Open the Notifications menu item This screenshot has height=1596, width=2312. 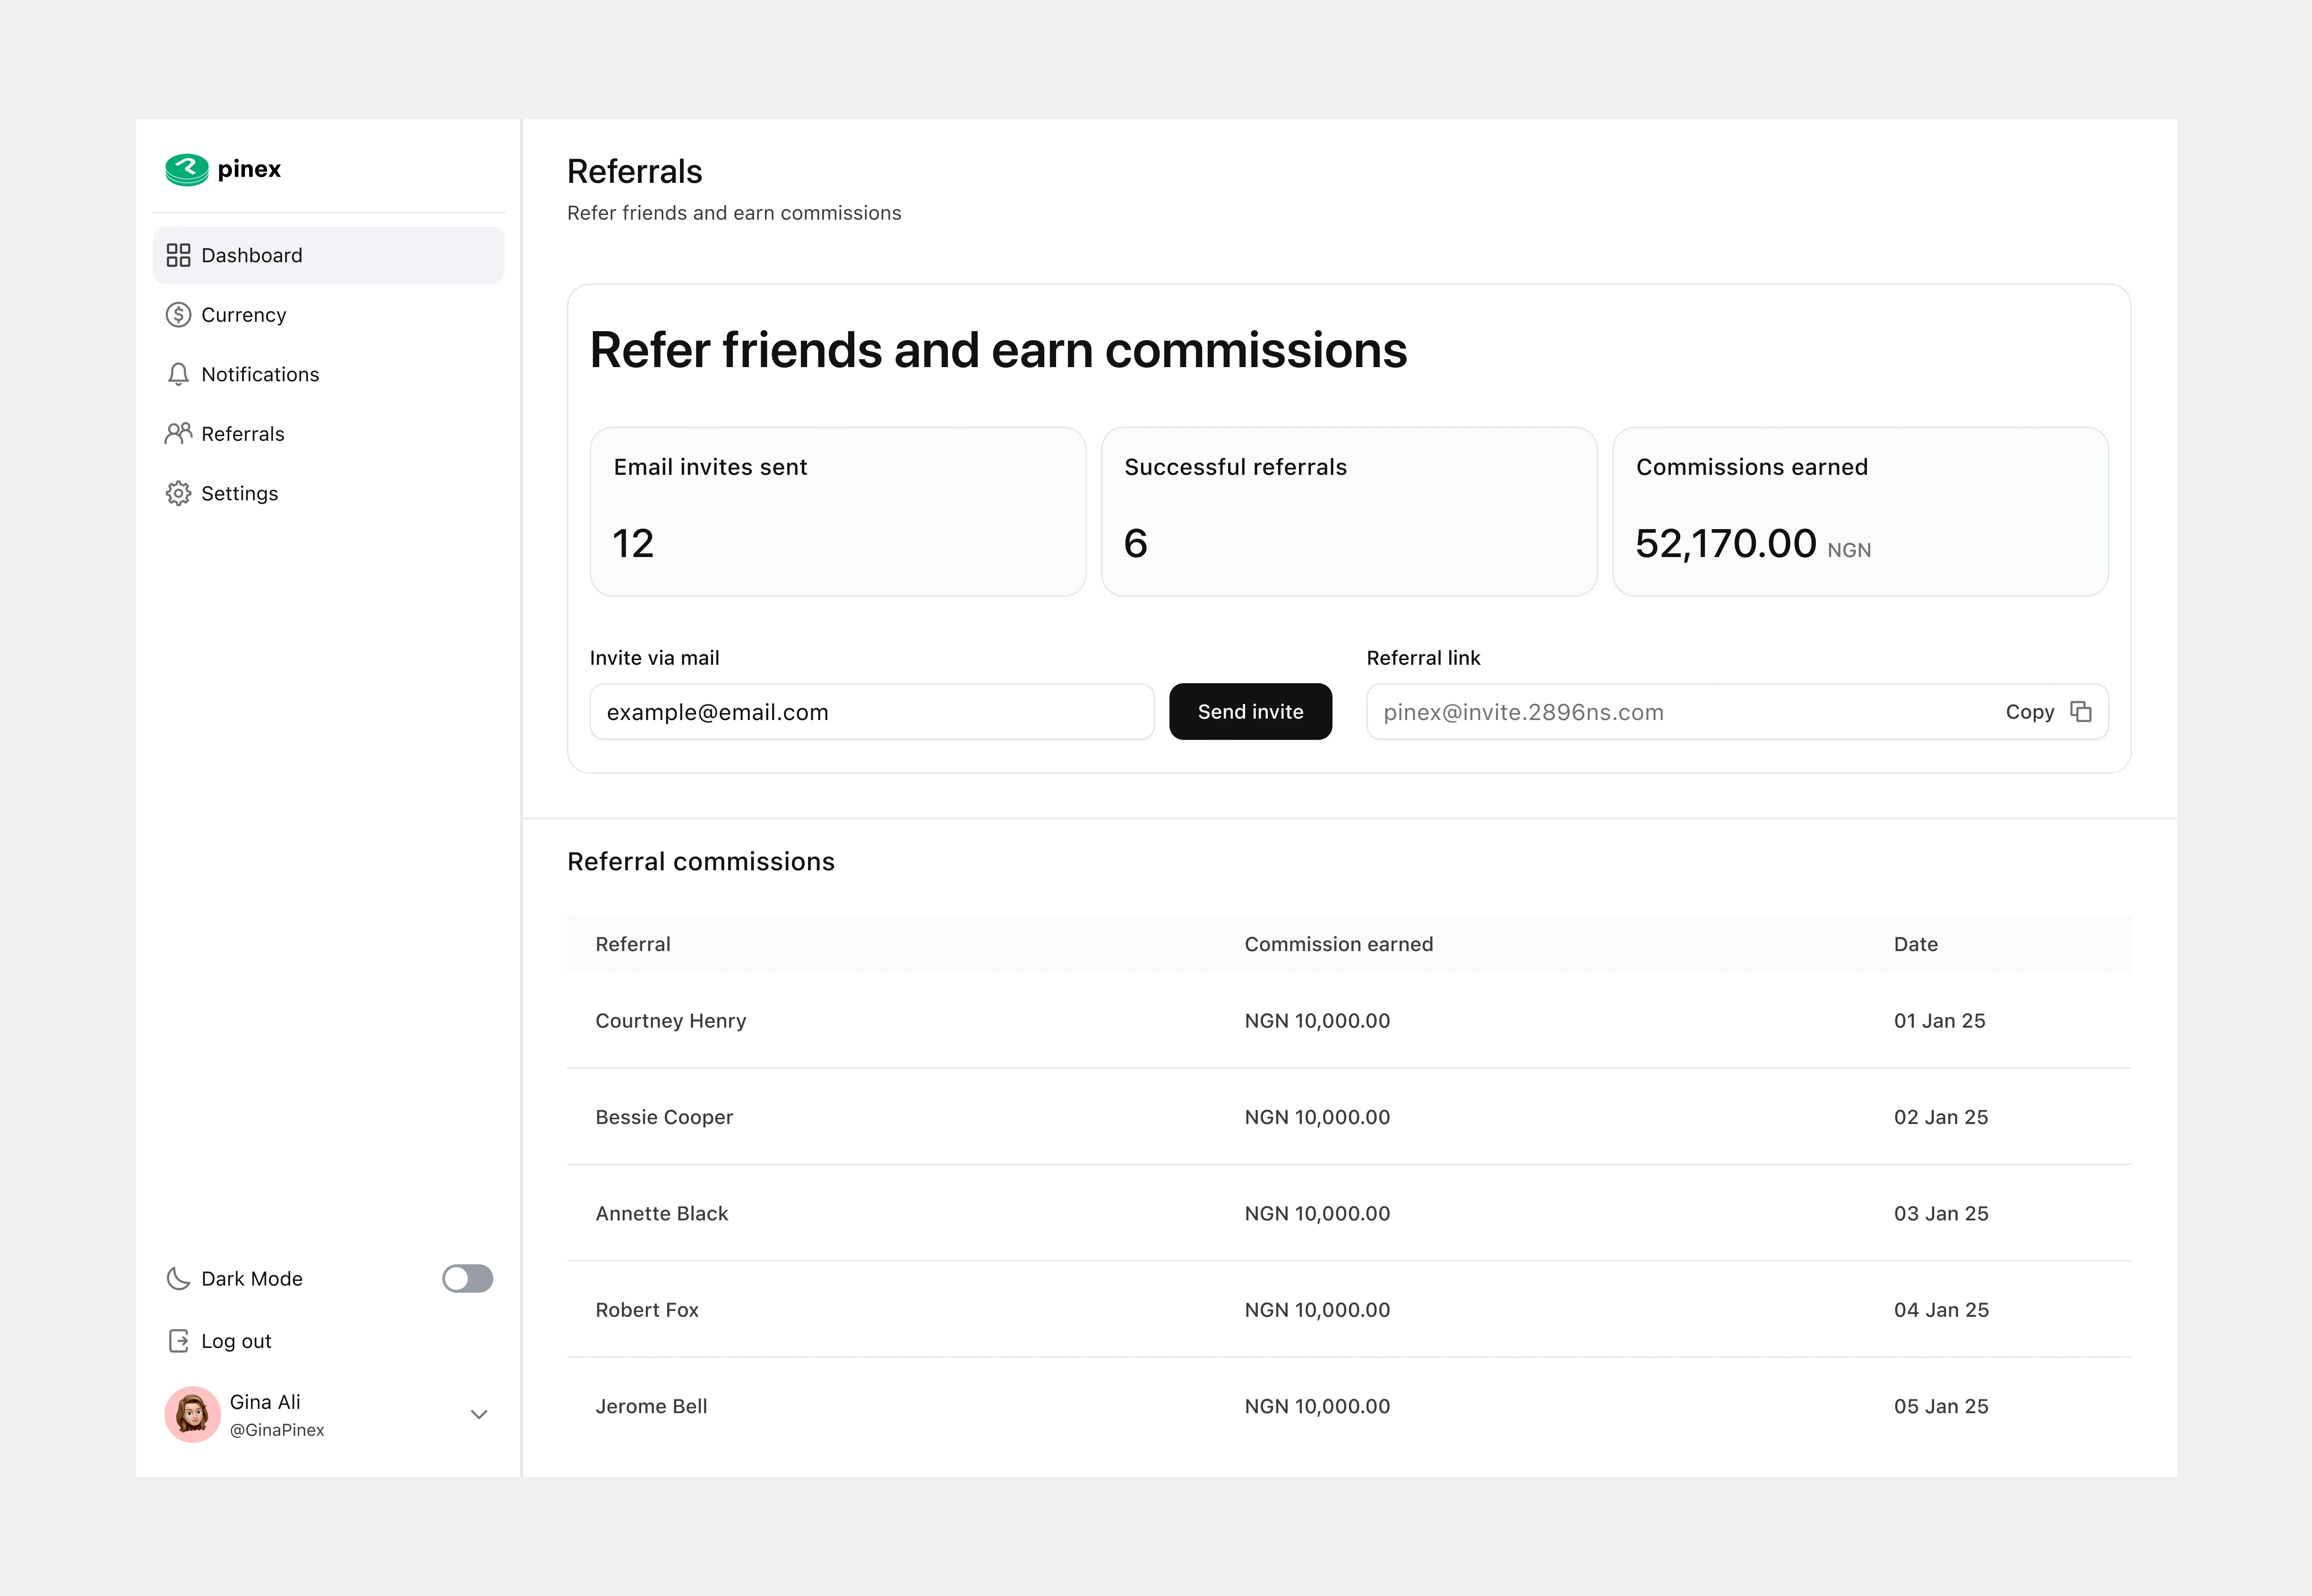[260, 374]
